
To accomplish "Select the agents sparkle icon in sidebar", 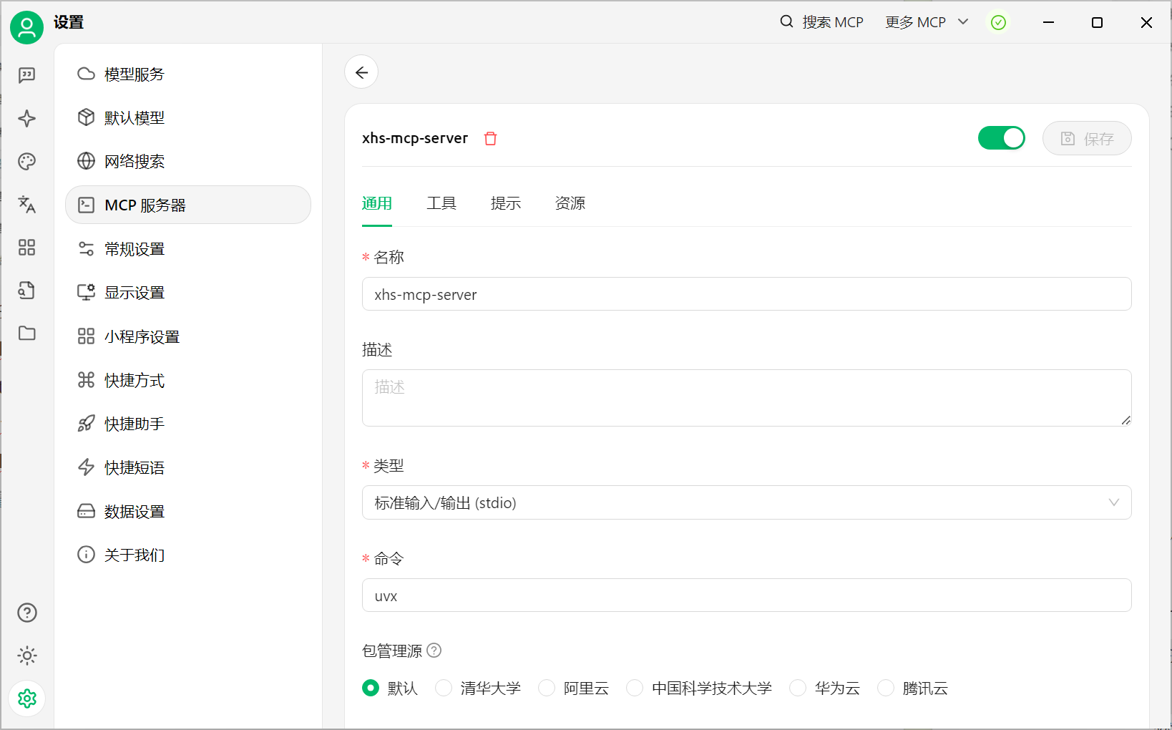I will click(x=26, y=119).
